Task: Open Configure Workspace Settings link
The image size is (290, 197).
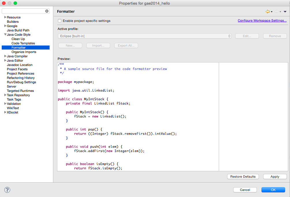Action: (x=262, y=20)
